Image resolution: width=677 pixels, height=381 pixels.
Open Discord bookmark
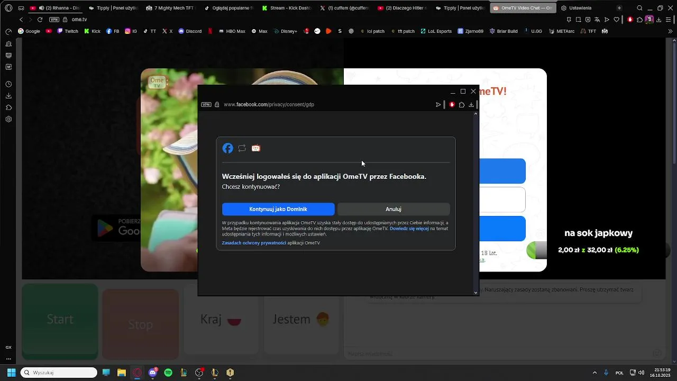tap(190, 31)
